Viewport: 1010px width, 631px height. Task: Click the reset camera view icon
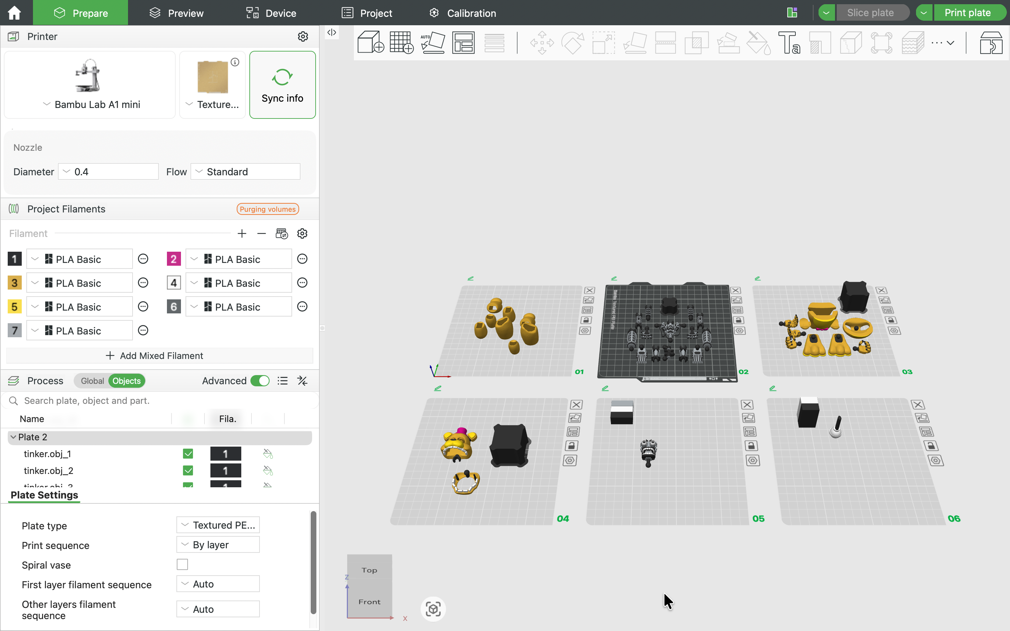[x=433, y=609]
